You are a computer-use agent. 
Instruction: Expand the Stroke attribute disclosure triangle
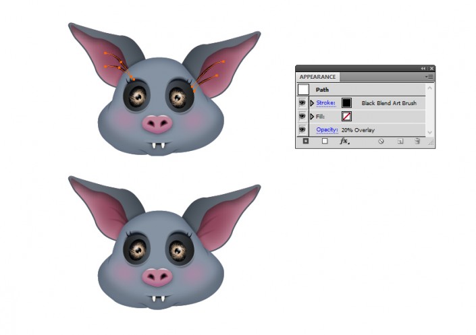[312, 103]
